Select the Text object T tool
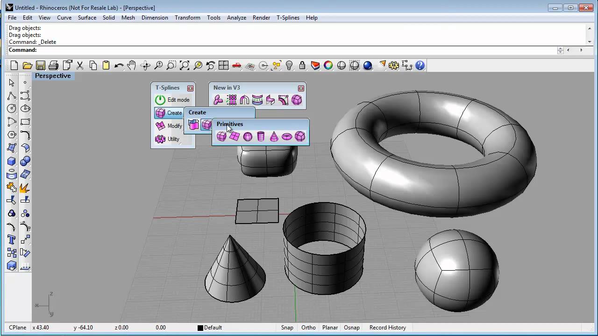This screenshot has width=598, height=336. coord(12,239)
